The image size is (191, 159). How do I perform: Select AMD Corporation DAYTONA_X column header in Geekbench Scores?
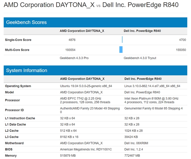pos(82,31)
